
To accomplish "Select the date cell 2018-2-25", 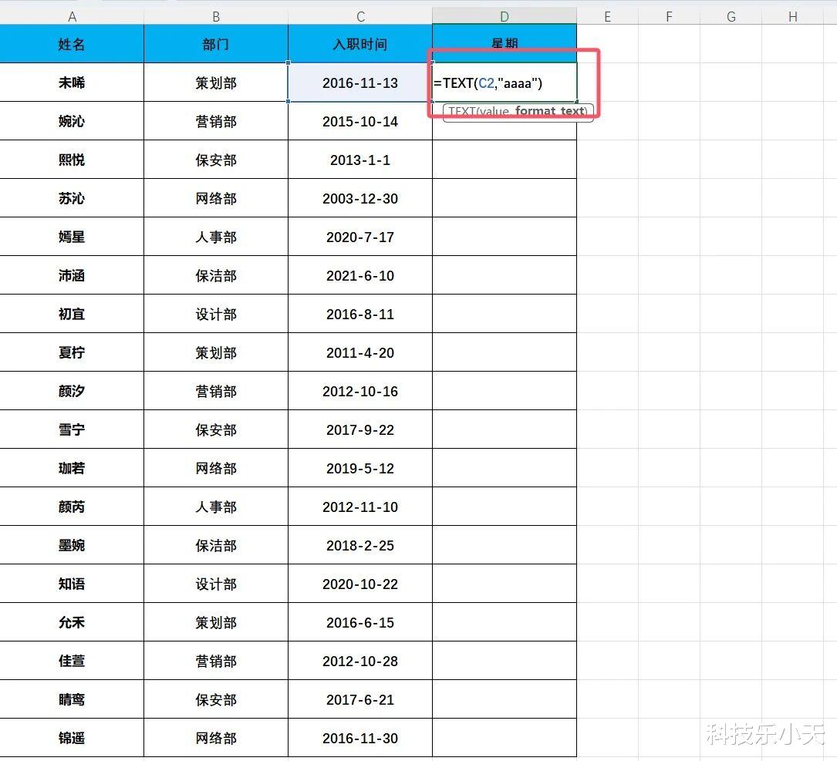I will pos(360,545).
